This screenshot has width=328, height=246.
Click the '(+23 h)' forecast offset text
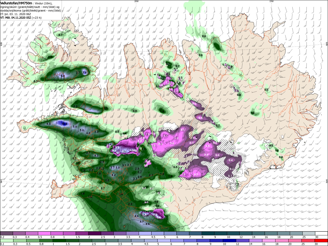click(37, 18)
